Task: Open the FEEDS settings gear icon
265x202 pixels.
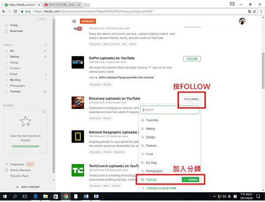Action: pyautogui.click(x=45, y=45)
